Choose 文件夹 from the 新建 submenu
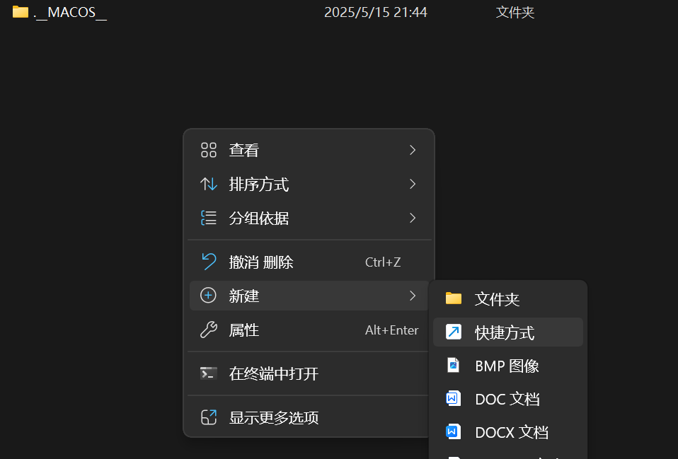Viewport: 678px width, 459px height. [497, 299]
